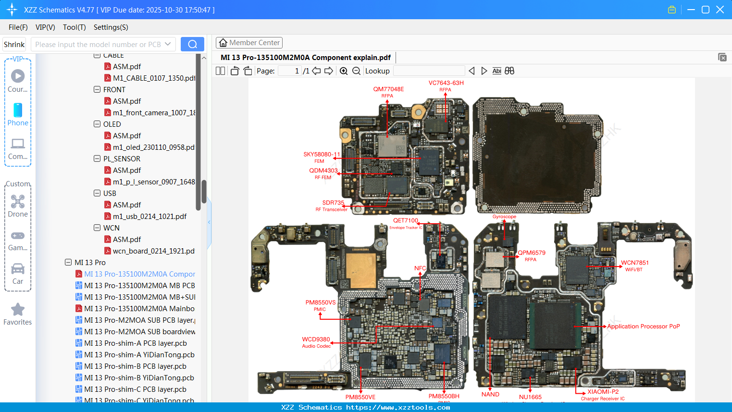Zoom in on the PDF page
The height and width of the screenshot is (412, 732).
[x=344, y=71]
